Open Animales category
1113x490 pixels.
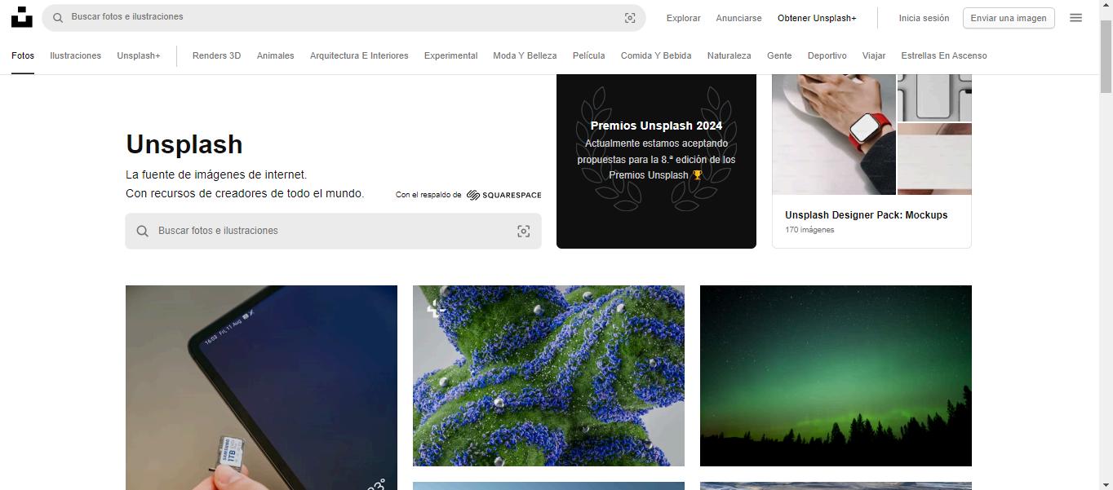275,55
